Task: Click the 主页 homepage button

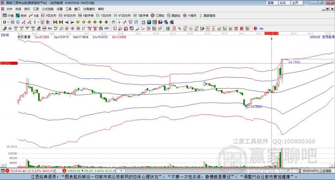Action: pos(297,3)
